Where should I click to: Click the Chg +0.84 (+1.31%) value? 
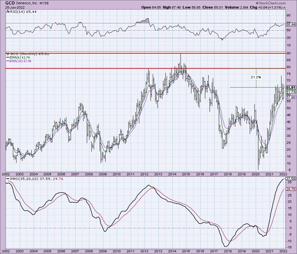(266, 7)
